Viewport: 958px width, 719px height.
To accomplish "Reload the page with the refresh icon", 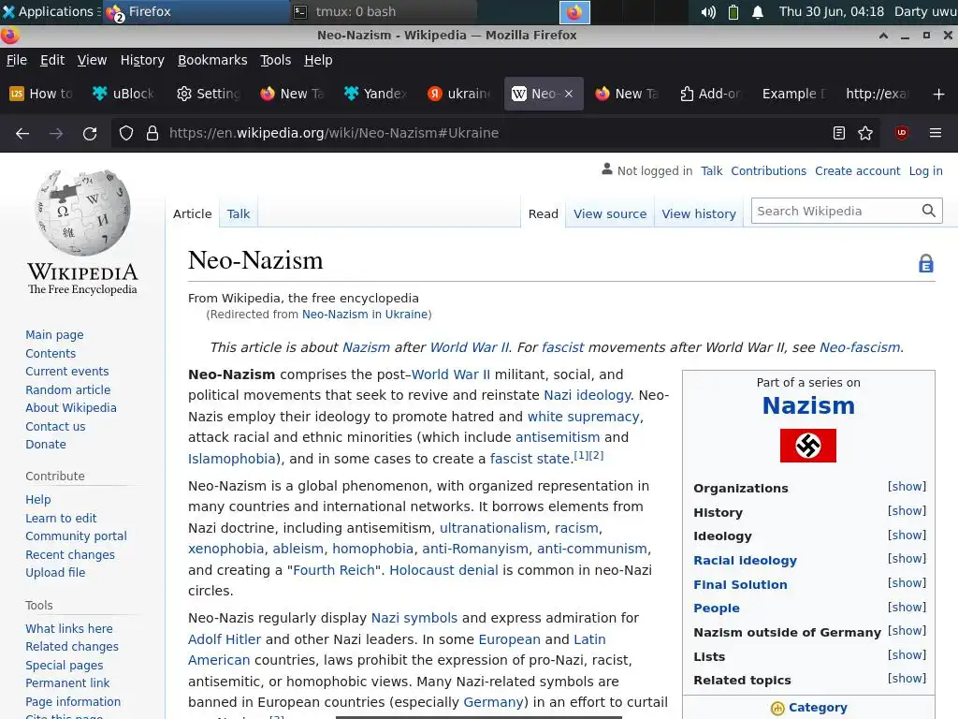I will point(90,133).
